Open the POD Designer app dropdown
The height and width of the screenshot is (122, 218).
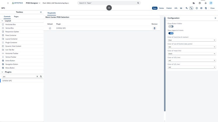(x=33, y=3)
